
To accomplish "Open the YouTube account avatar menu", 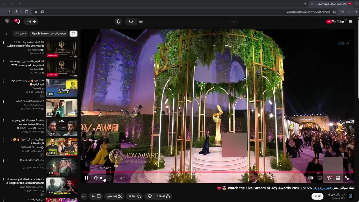I will [7, 21].
